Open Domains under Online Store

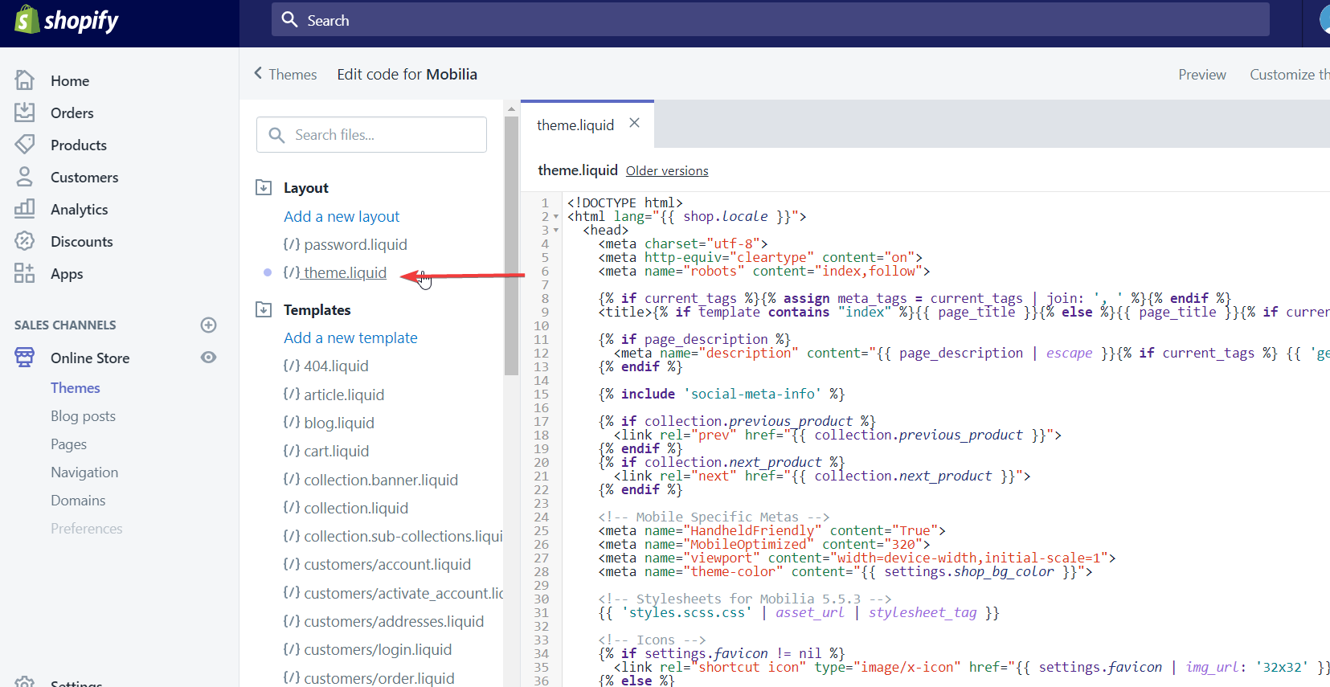click(x=78, y=501)
